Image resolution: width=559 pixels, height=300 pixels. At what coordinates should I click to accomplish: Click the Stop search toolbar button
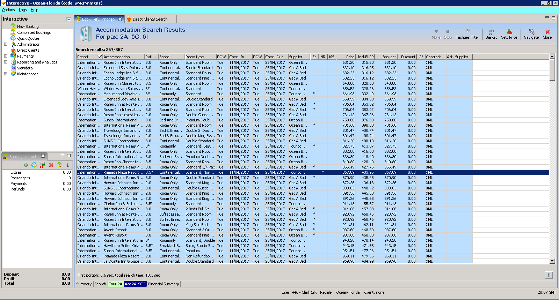(448, 34)
